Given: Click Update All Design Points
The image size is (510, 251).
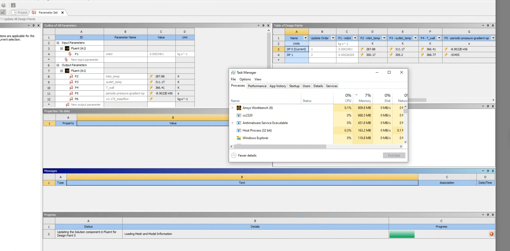Looking at the screenshot, I should click(19, 19).
